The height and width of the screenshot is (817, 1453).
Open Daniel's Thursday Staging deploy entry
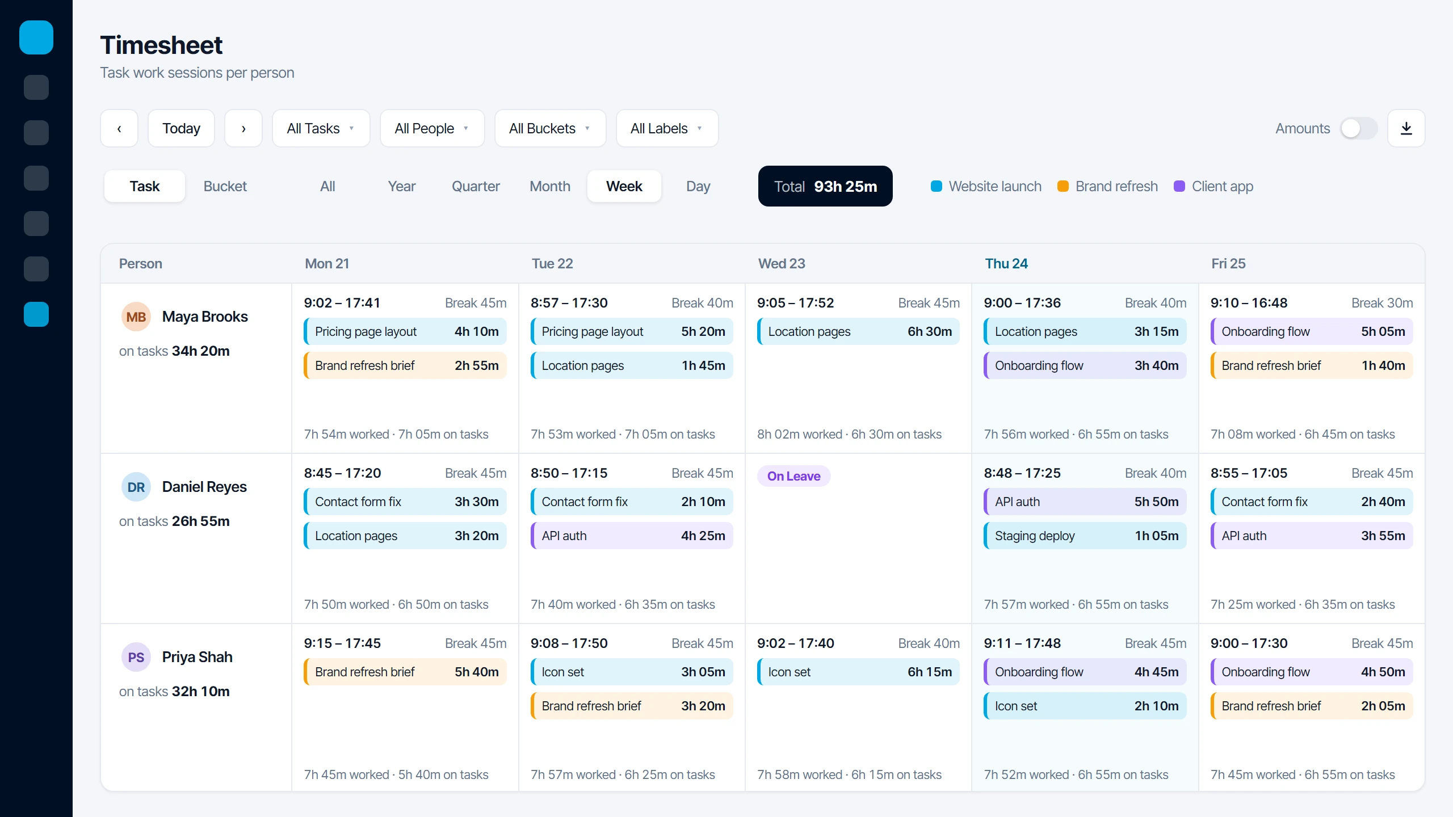1085,536
